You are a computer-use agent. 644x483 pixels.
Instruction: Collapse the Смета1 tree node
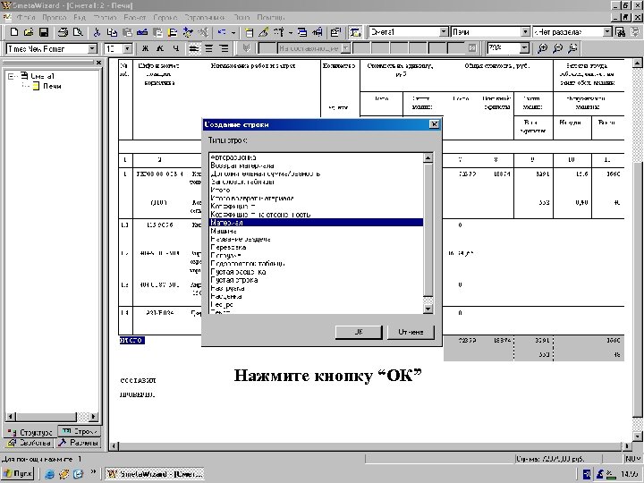(11, 76)
